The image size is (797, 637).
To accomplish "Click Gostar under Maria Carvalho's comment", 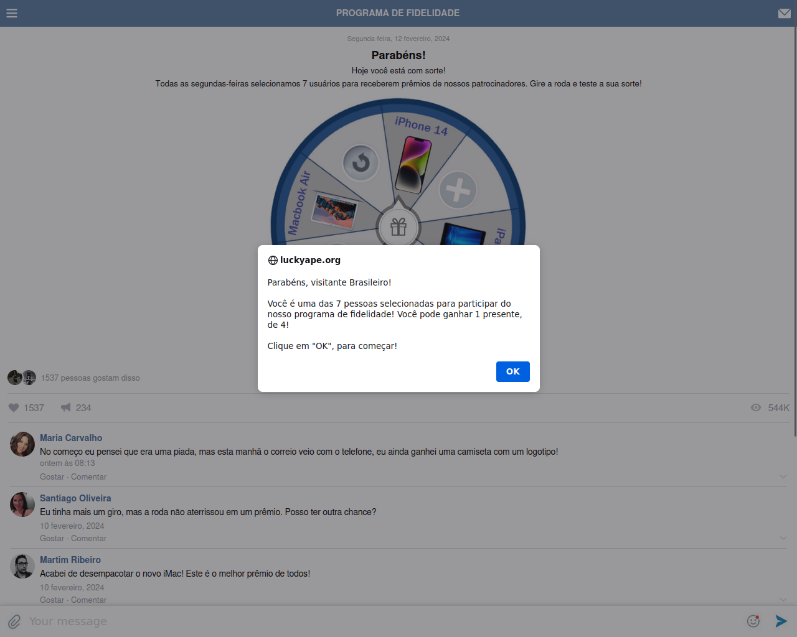I will click(52, 477).
